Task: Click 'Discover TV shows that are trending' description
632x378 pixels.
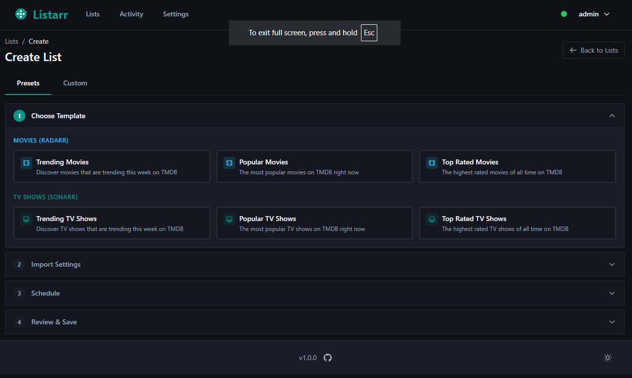Action: click(110, 229)
